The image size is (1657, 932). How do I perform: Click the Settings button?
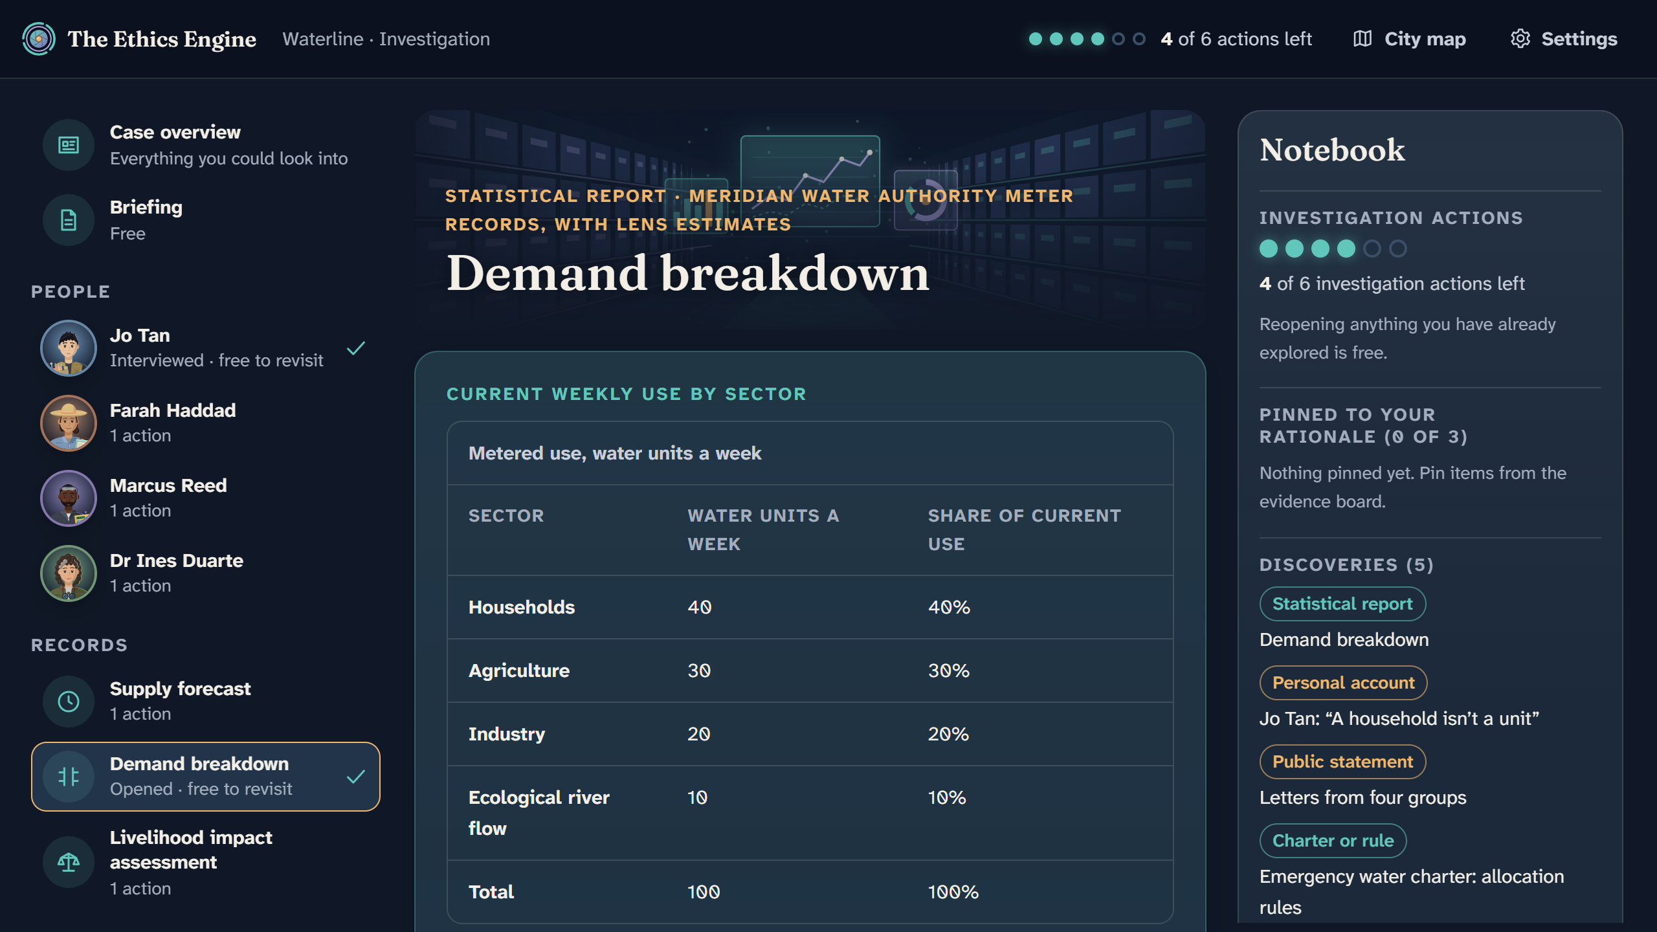[x=1564, y=39]
